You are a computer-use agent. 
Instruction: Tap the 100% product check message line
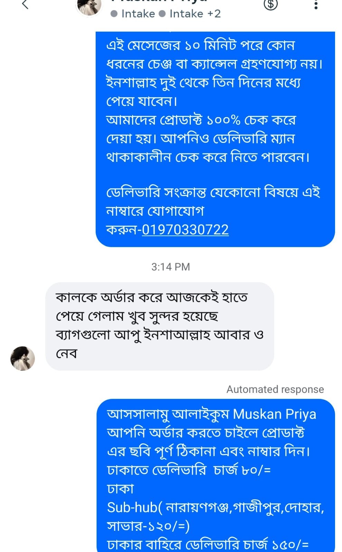click(x=201, y=120)
